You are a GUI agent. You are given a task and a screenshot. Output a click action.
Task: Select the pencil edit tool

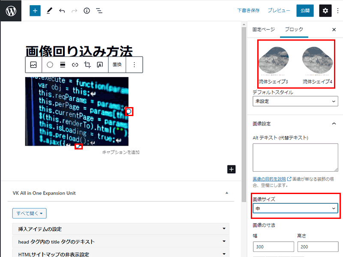[49, 11]
